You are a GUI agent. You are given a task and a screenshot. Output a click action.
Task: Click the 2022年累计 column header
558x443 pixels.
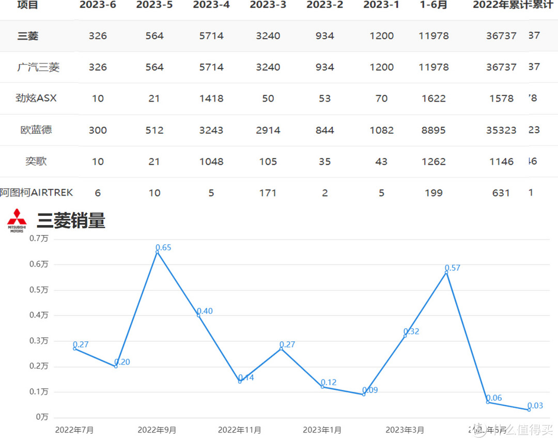click(x=501, y=5)
